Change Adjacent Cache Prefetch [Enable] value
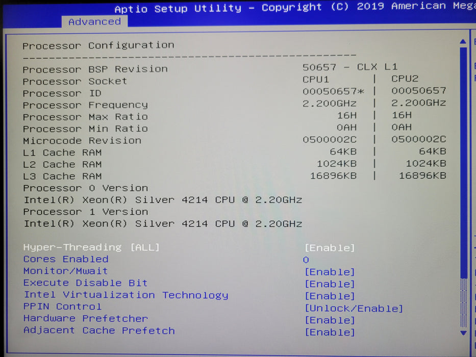The width and height of the screenshot is (476, 357). (330, 333)
